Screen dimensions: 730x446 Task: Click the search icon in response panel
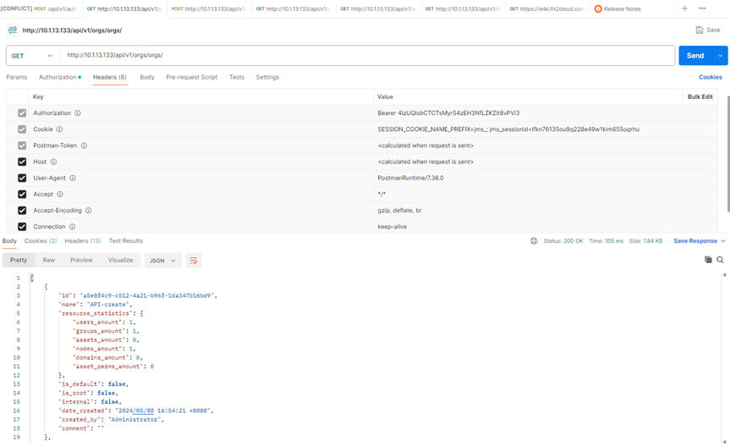721,260
